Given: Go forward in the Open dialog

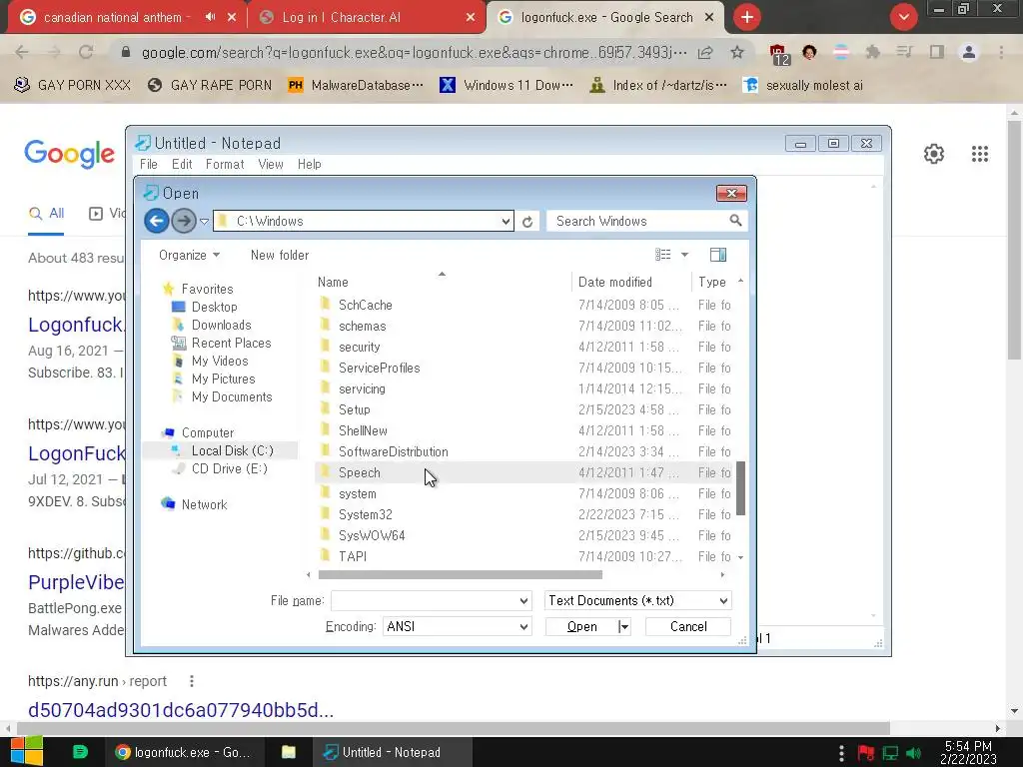Looking at the screenshot, I should tap(184, 221).
